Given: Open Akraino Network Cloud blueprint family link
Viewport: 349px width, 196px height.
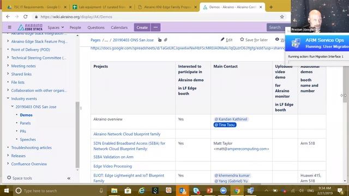Looking at the screenshot, I should (x=127, y=134).
